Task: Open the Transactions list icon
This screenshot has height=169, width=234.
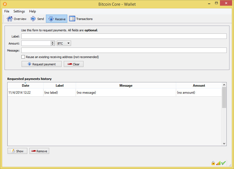Action: click(x=72, y=19)
